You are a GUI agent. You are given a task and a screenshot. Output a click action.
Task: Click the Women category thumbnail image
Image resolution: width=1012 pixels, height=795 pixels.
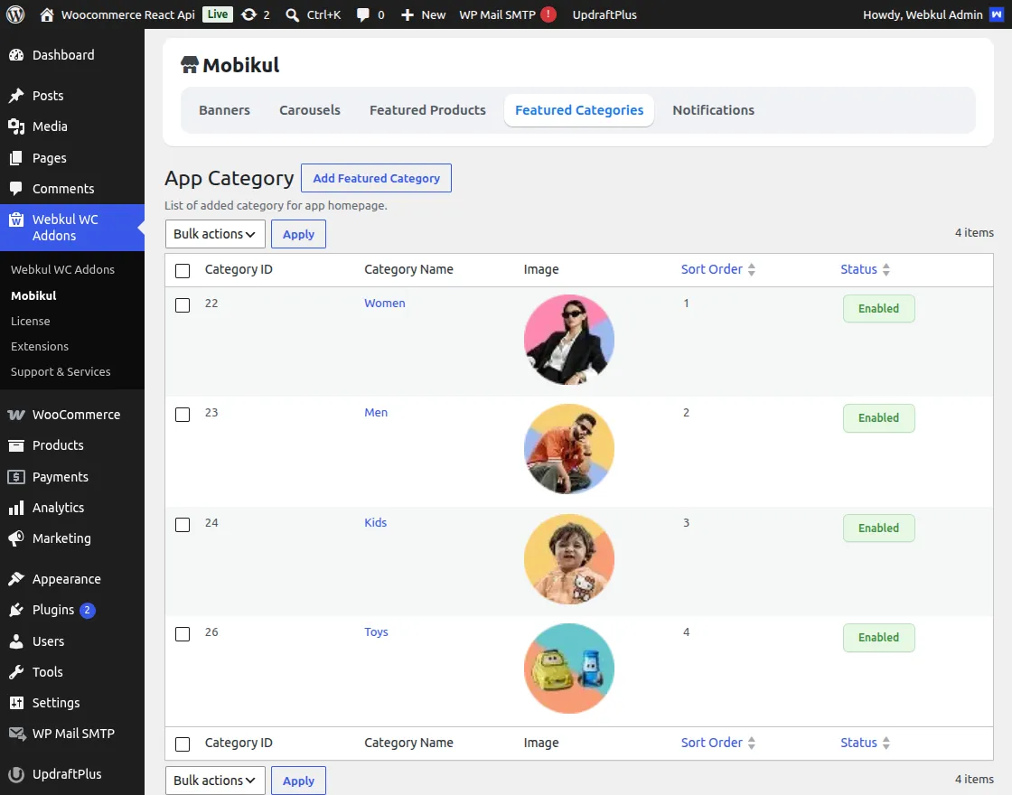(568, 340)
